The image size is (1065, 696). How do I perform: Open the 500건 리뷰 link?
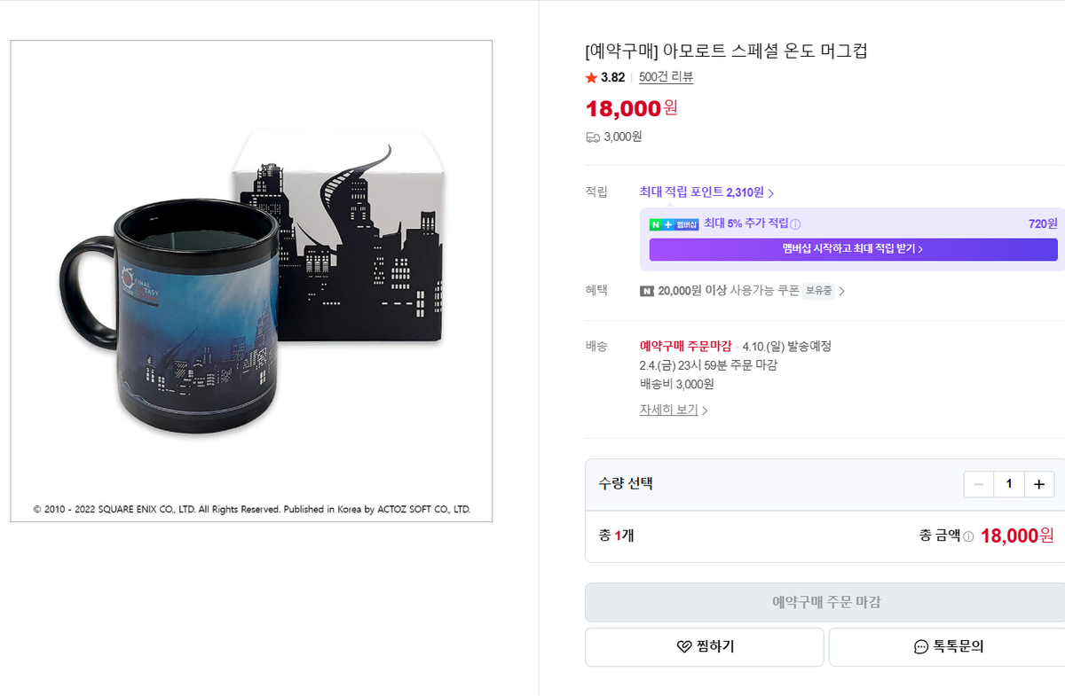click(666, 77)
